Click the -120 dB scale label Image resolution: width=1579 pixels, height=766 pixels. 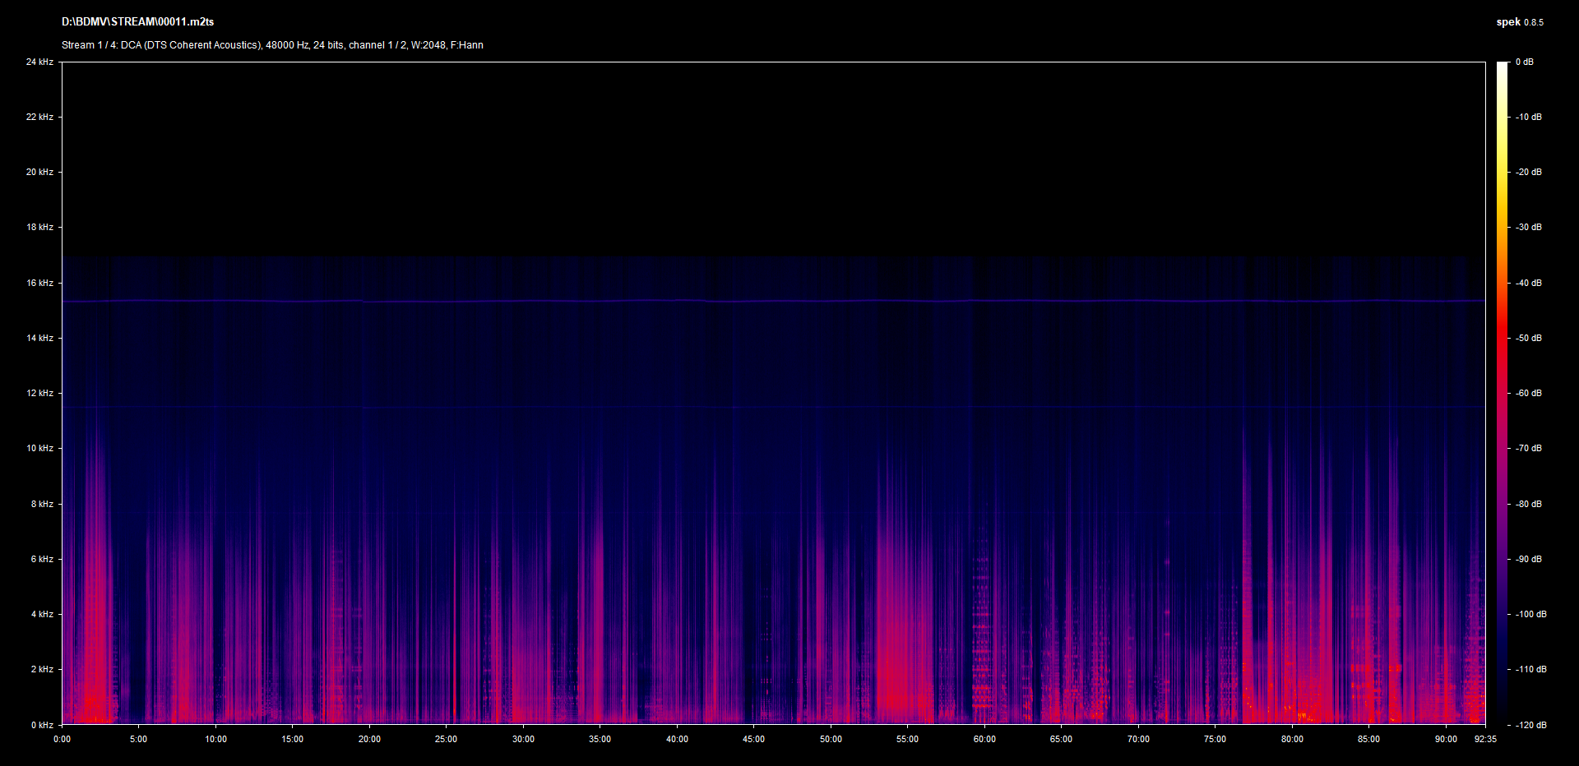(1530, 725)
